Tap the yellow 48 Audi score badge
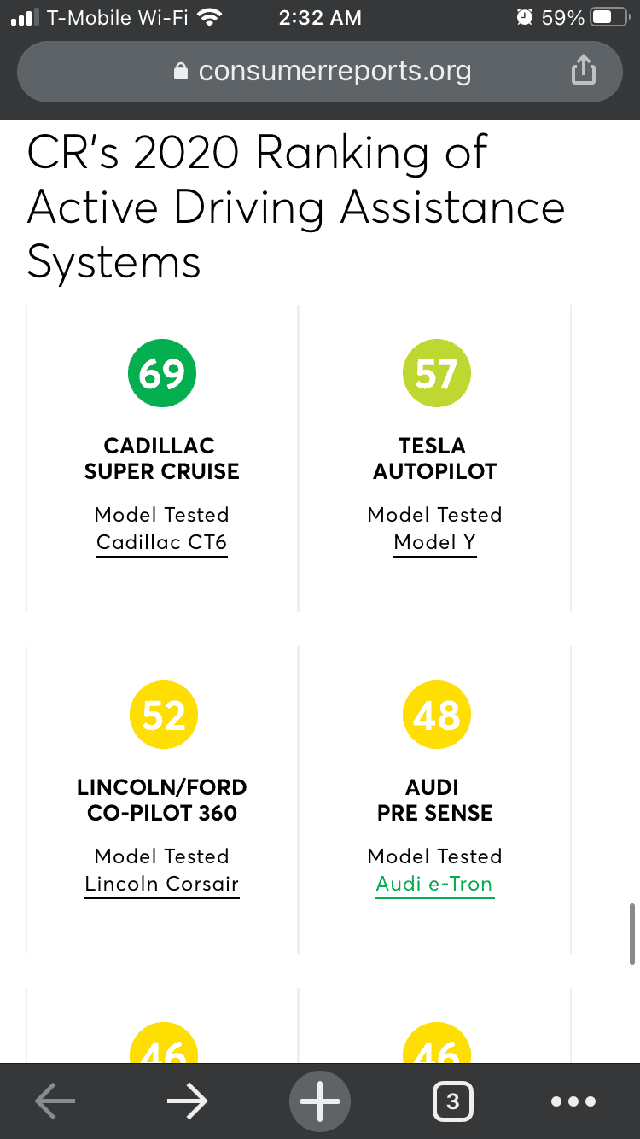Viewport: 640px width, 1139px height. coord(436,715)
